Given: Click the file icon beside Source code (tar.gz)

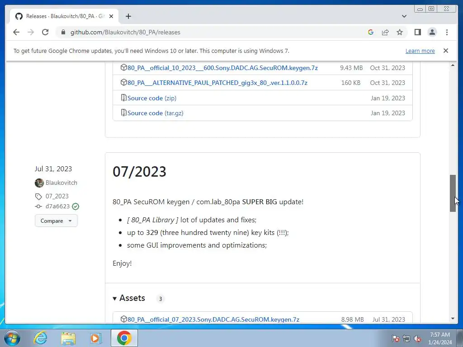Looking at the screenshot, I should (x=124, y=113).
